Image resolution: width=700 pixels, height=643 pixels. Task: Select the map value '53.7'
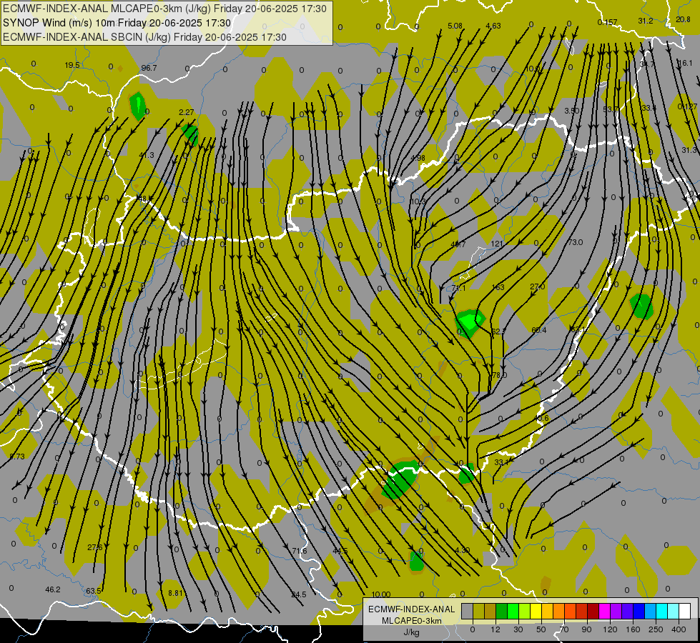click(611, 109)
